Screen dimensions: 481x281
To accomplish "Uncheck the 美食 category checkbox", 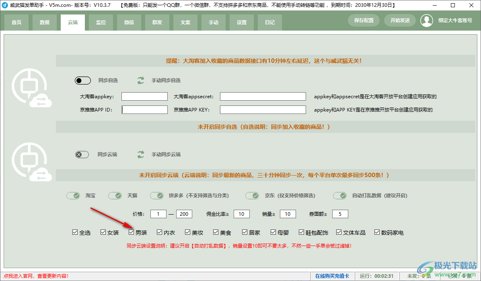I will [x=216, y=232].
